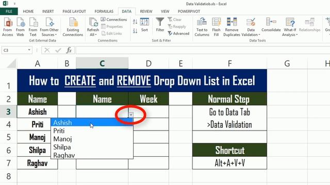Click the Go to Data Tab cell
330x185 pixels.
[x=229, y=112]
